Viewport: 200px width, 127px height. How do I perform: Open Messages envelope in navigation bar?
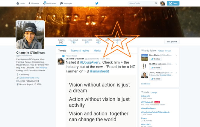coord(66,3)
